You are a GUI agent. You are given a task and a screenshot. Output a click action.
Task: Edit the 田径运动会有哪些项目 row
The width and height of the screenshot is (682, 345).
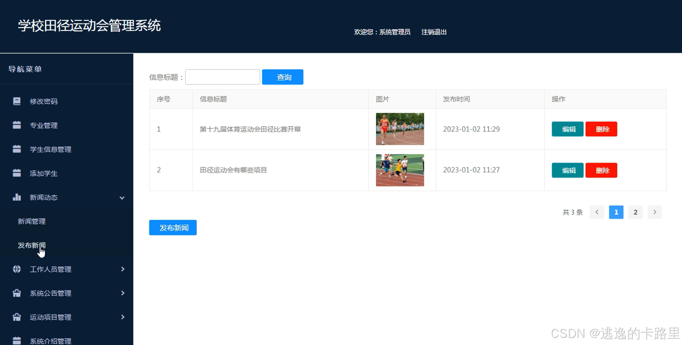[568, 170]
